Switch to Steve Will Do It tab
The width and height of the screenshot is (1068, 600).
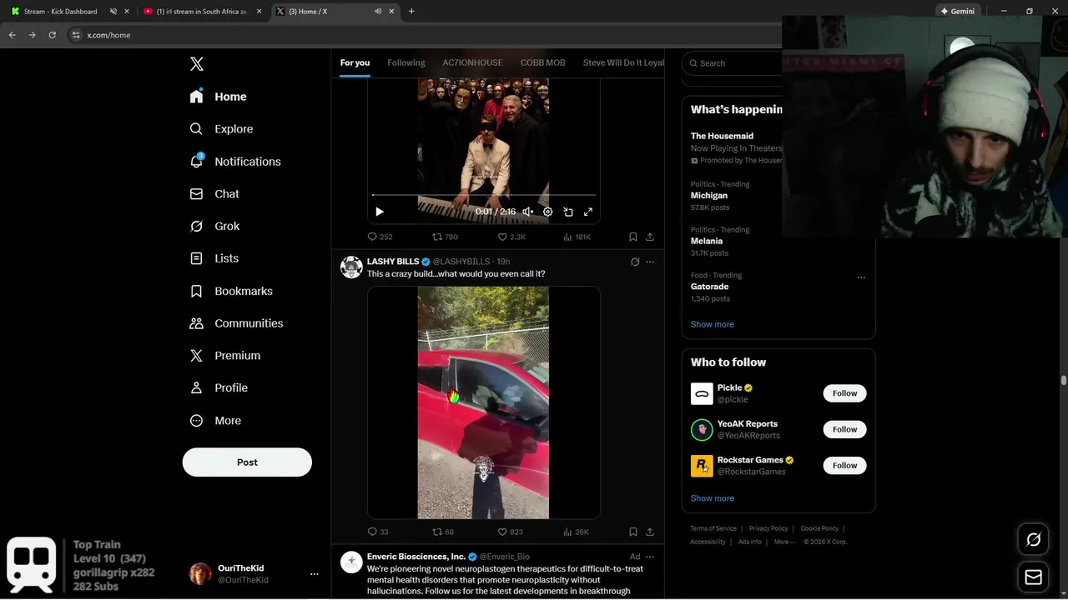click(623, 63)
